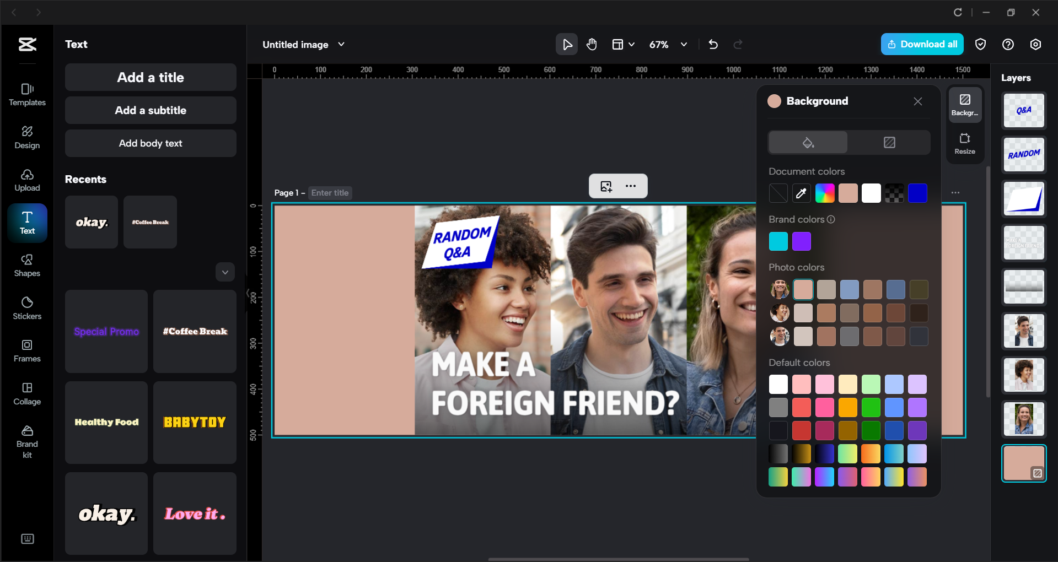Expand the Recents text list chevron
Image resolution: width=1058 pixels, height=562 pixels.
(225, 272)
